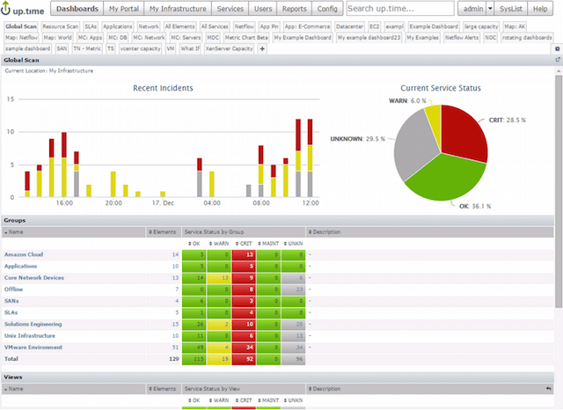Open the Amazon Cloud group link

pos(24,254)
